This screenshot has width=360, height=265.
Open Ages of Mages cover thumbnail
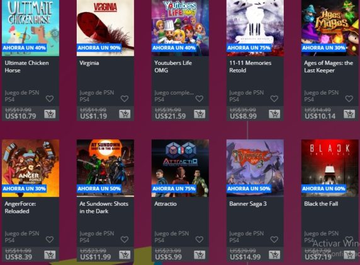tap(330, 28)
